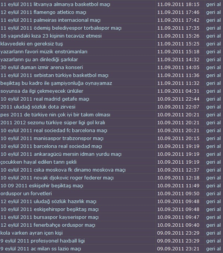
Task: Open 'pes 2011 de türkiye nin çok iyi bir takım olması'
Action: click(x=55, y=115)
